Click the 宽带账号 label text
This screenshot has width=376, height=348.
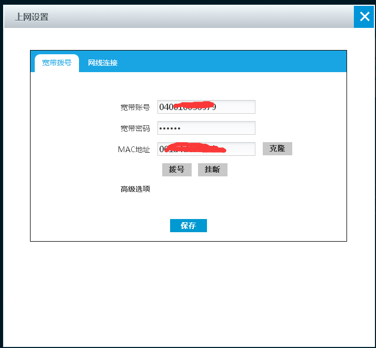click(135, 107)
